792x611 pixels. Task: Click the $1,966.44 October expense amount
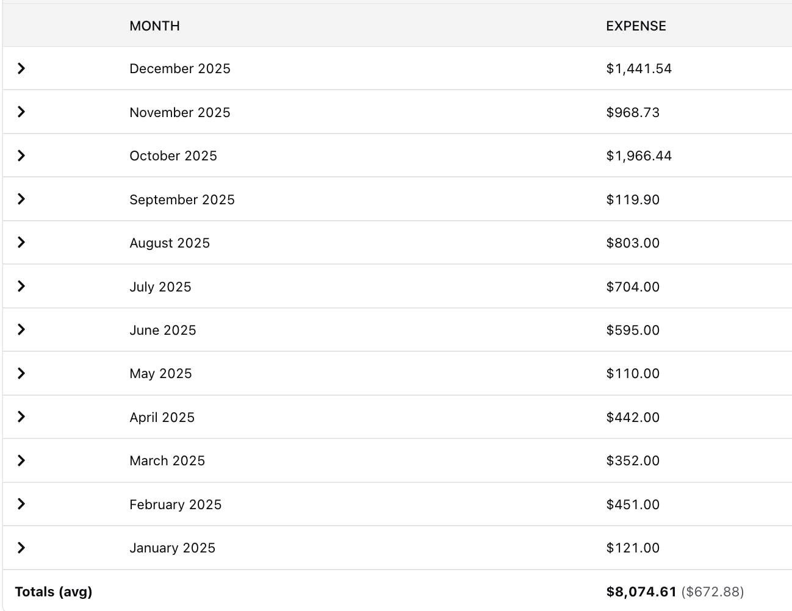[639, 155]
